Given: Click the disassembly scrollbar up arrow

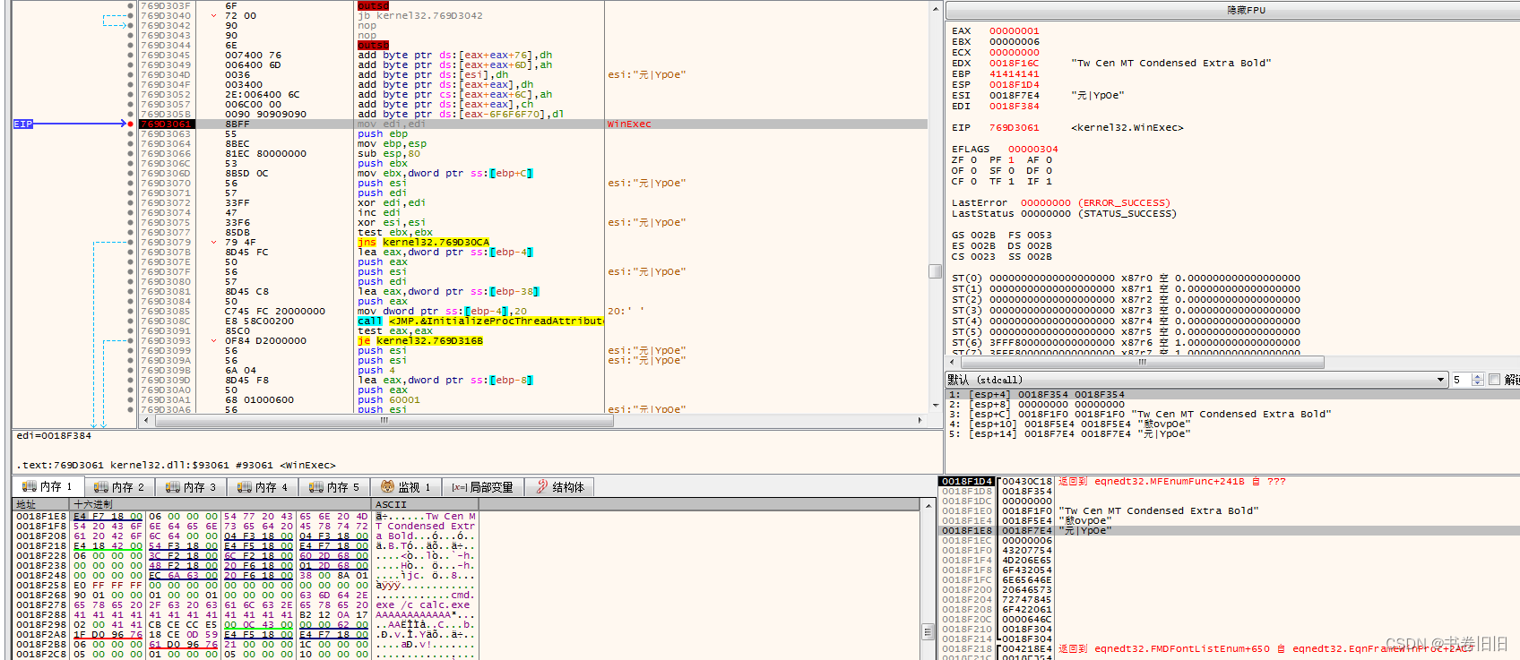Looking at the screenshot, I should [x=935, y=8].
